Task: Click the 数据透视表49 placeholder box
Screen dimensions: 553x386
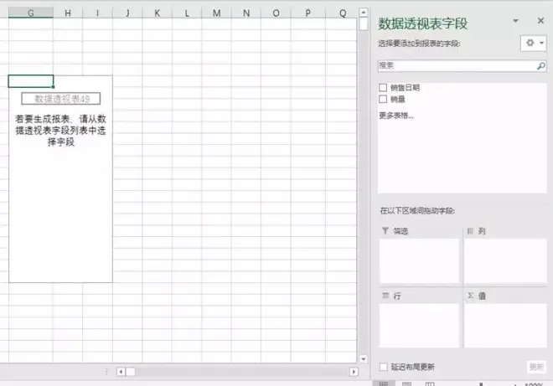Action: point(61,99)
